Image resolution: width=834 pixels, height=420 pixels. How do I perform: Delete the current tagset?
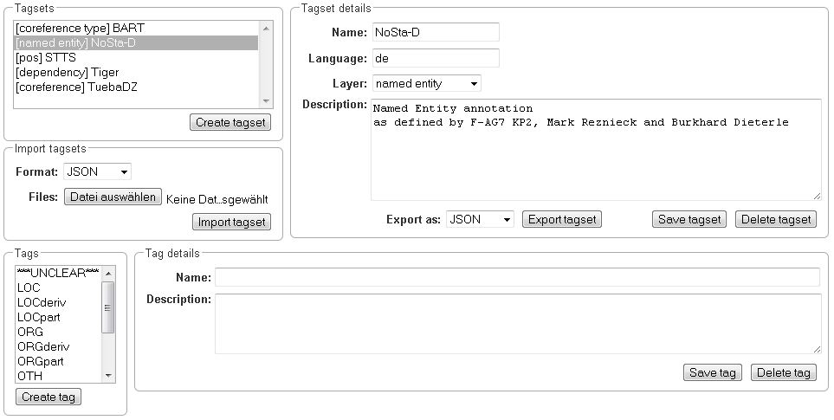click(x=775, y=219)
